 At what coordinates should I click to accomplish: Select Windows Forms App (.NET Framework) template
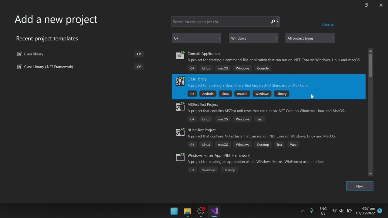click(269, 163)
